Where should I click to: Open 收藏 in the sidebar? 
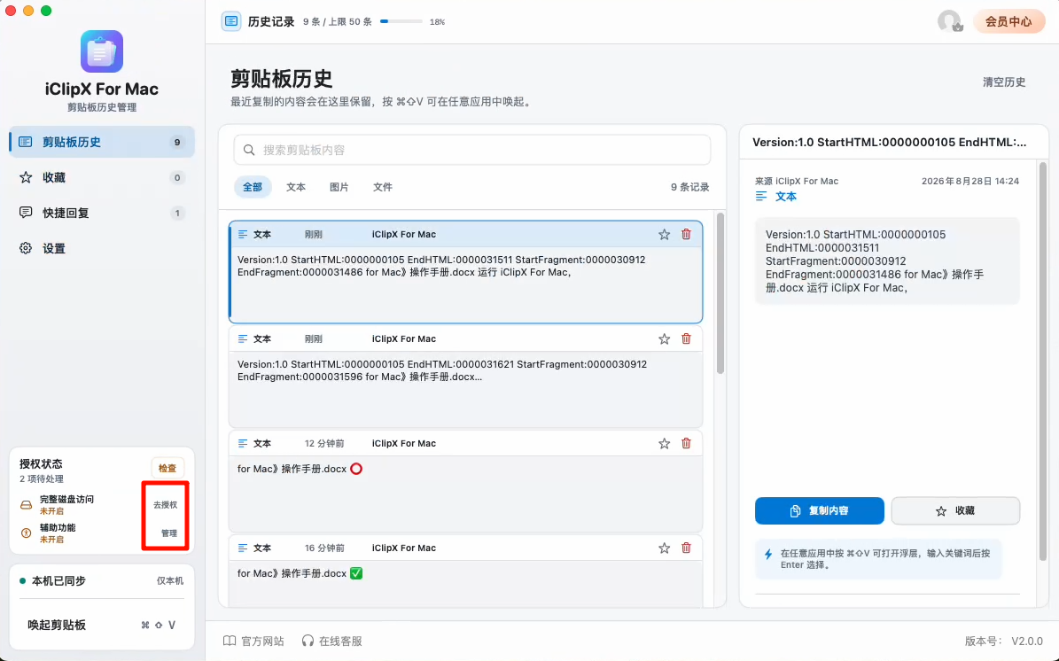pos(102,177)
